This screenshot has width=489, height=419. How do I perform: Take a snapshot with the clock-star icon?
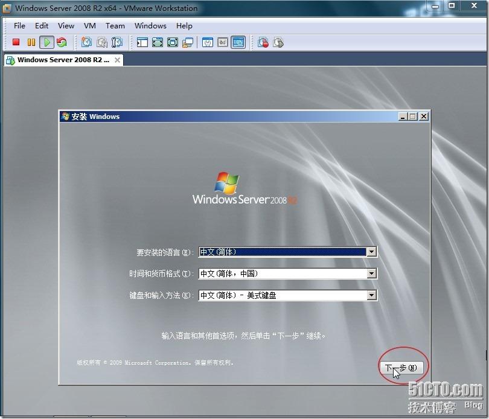[86, 42]
